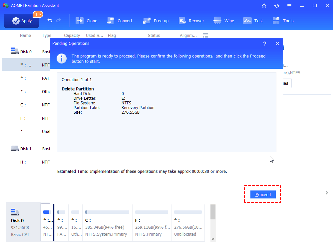Click the info icon in dialog banner
Screen dimensions: 333x242
coord(62,59)
